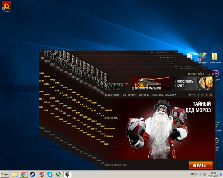Click the ПОПОЛНИТЬ СЧЁТ banner
The image size is (223, 178).
192,83
